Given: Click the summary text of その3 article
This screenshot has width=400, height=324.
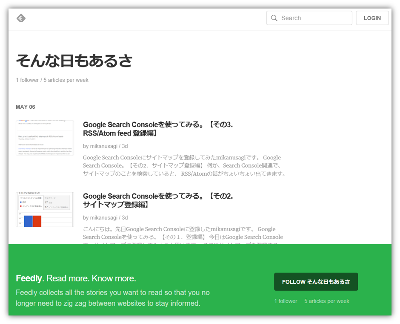Looking at the screenshot, I should 184,165.
